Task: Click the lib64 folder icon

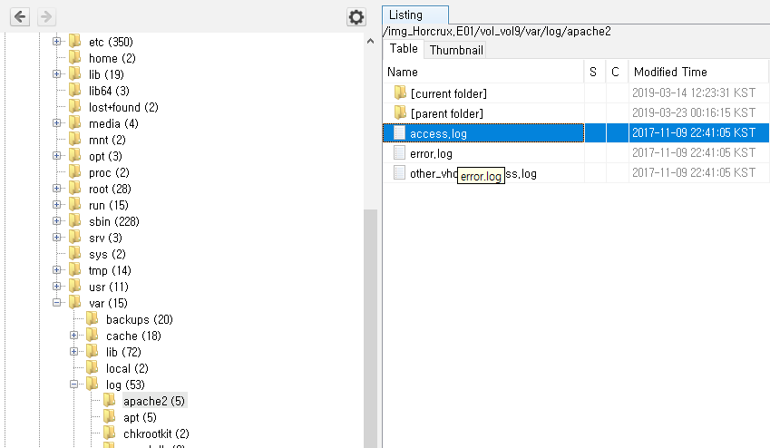Action: coord(75,90)
